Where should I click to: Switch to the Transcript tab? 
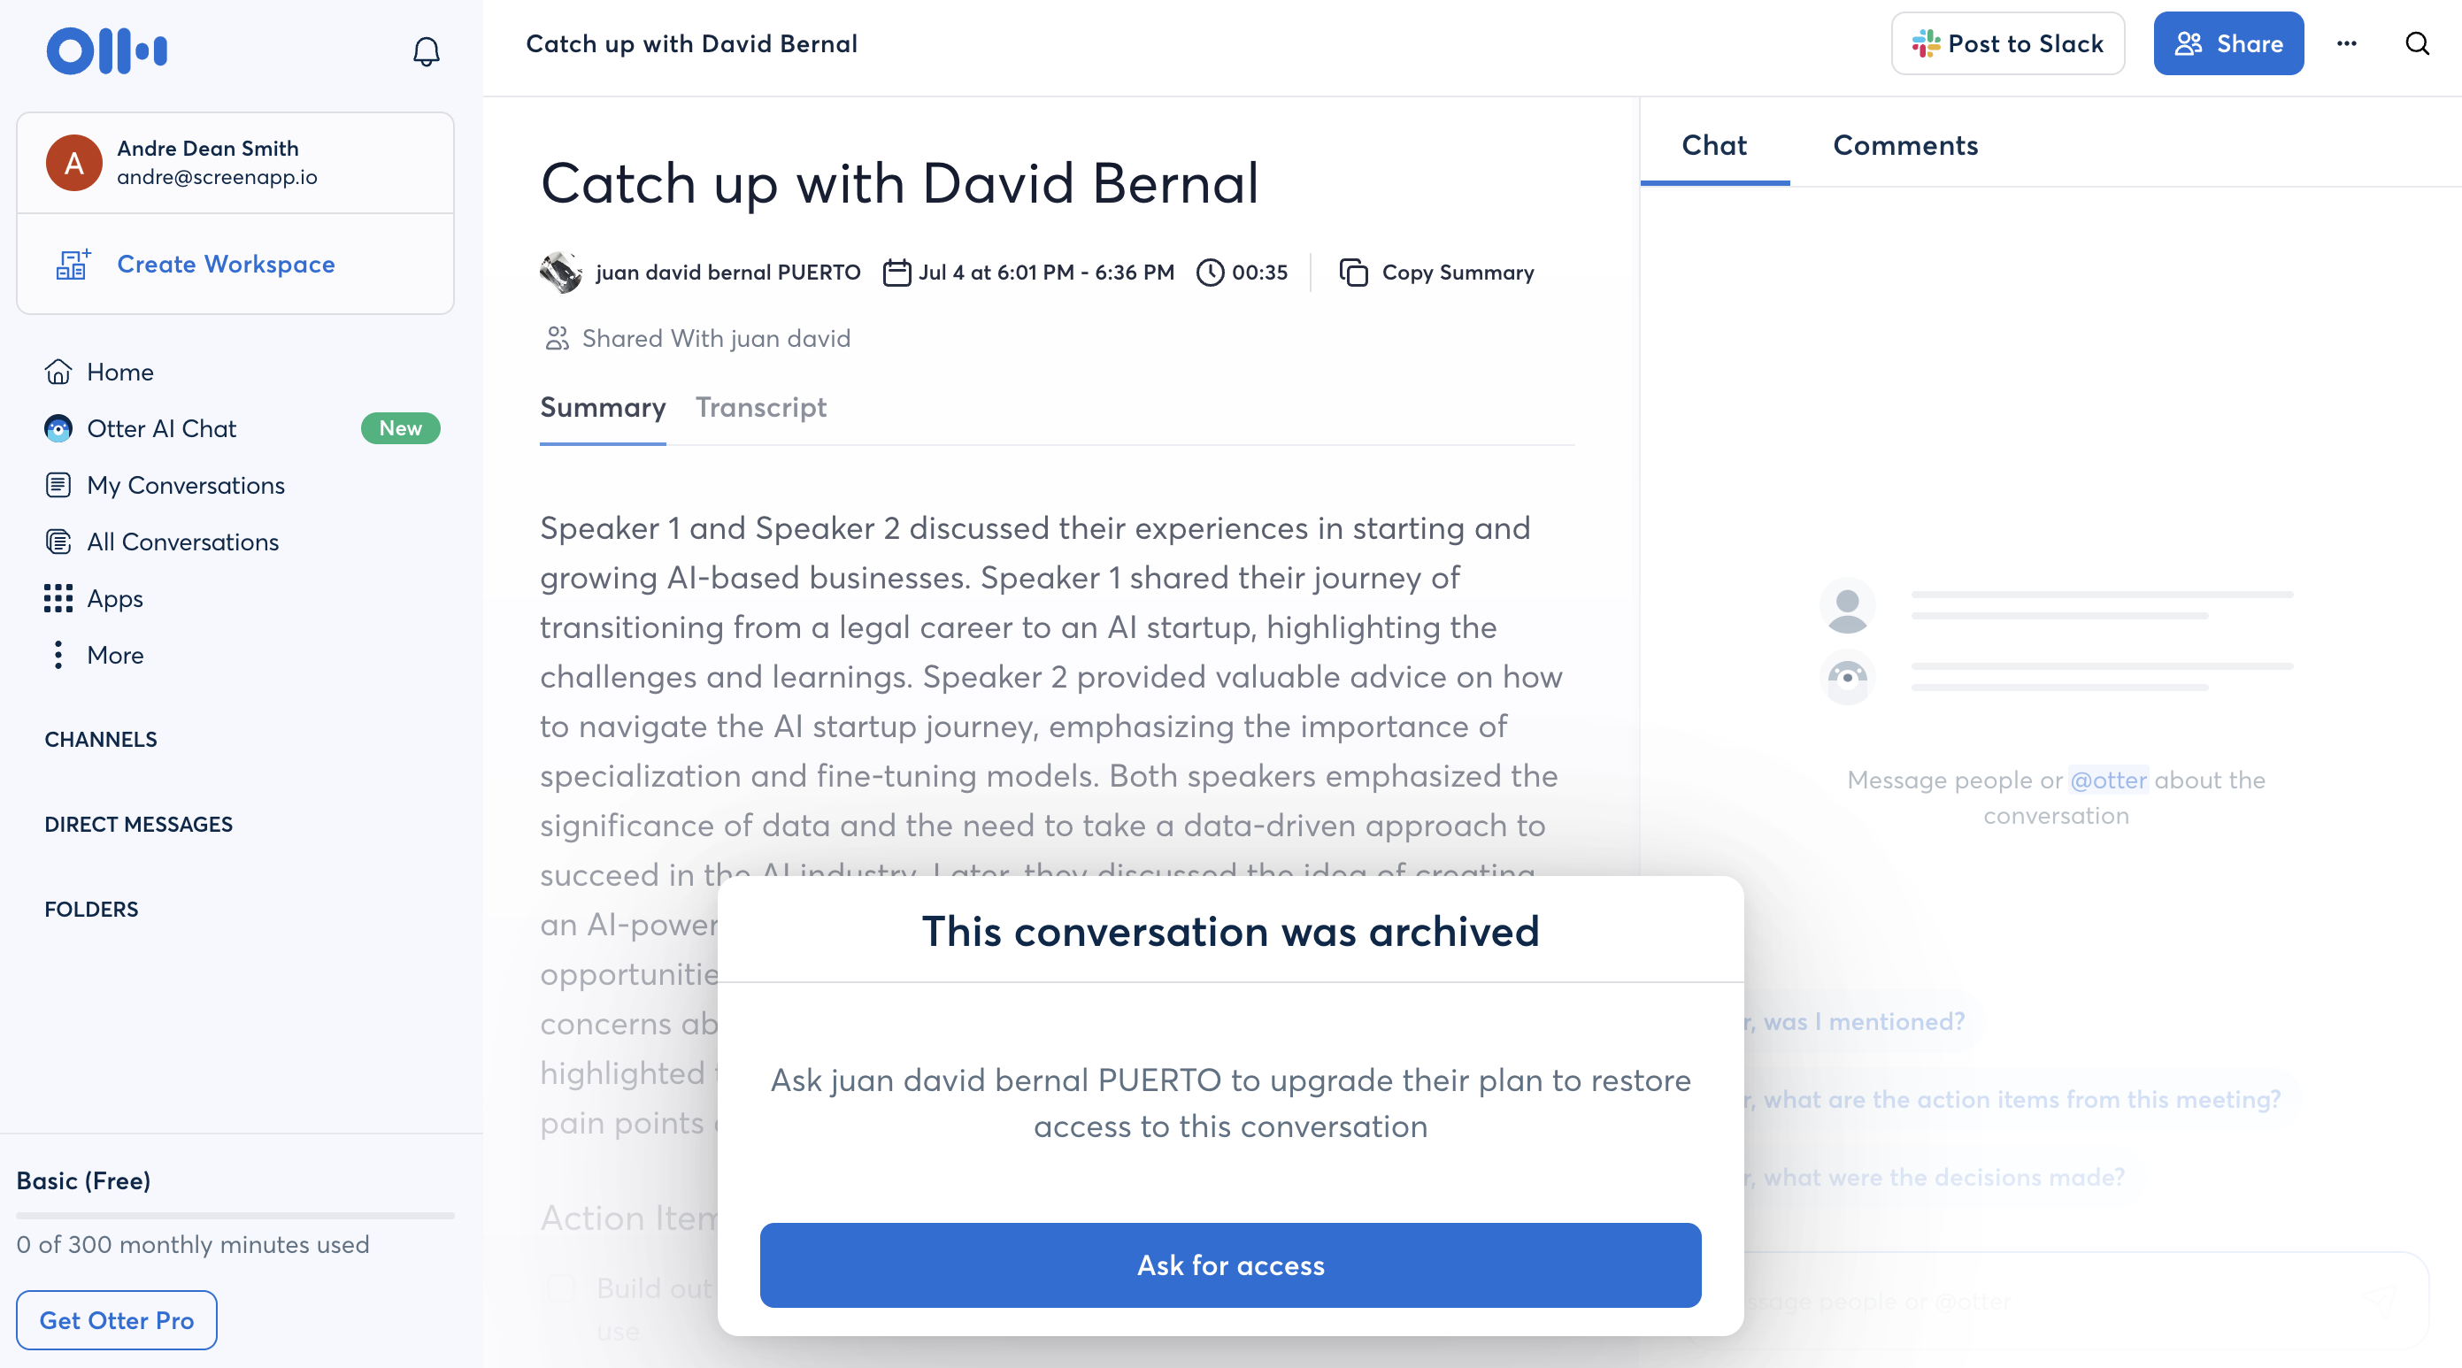pos(761,408)
